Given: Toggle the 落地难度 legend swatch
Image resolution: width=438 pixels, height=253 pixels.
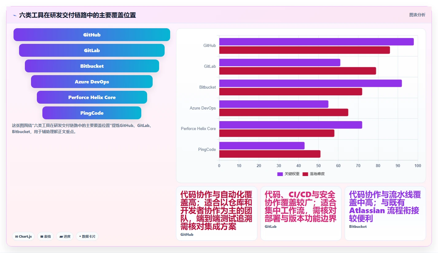Looking at the screenshot, I should 305,174.
